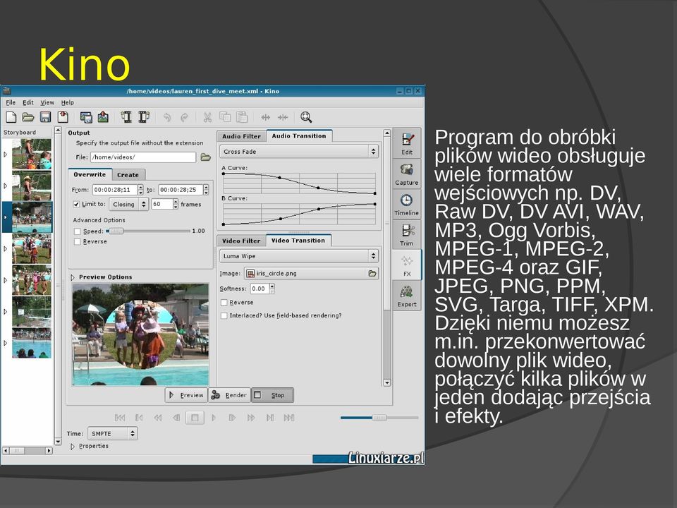Open the Help menu
The image size is (677, 508).
point(68,102)
